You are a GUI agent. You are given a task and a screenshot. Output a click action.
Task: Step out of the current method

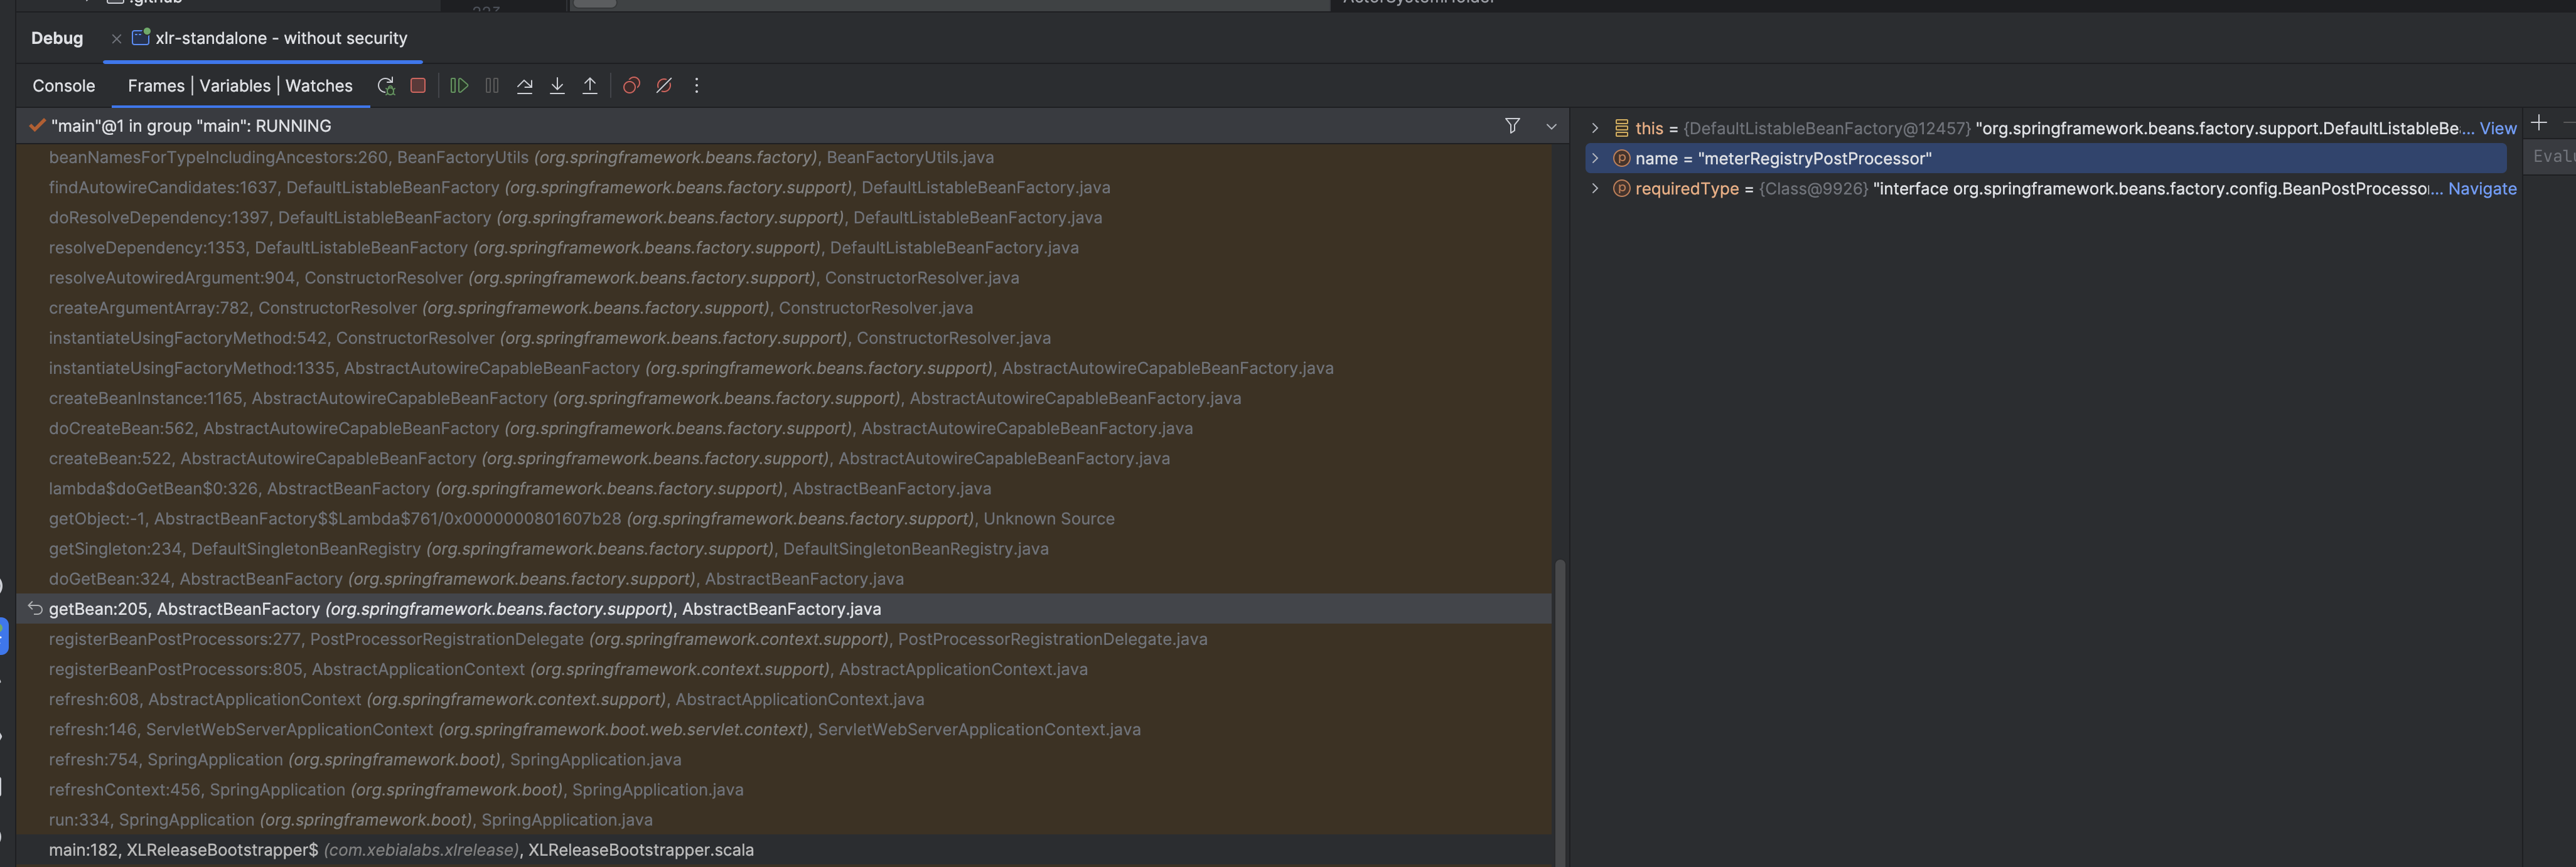(x=590, y=86)
